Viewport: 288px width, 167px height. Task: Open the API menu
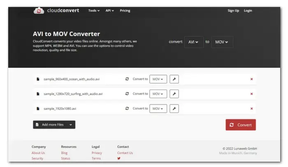110,11
